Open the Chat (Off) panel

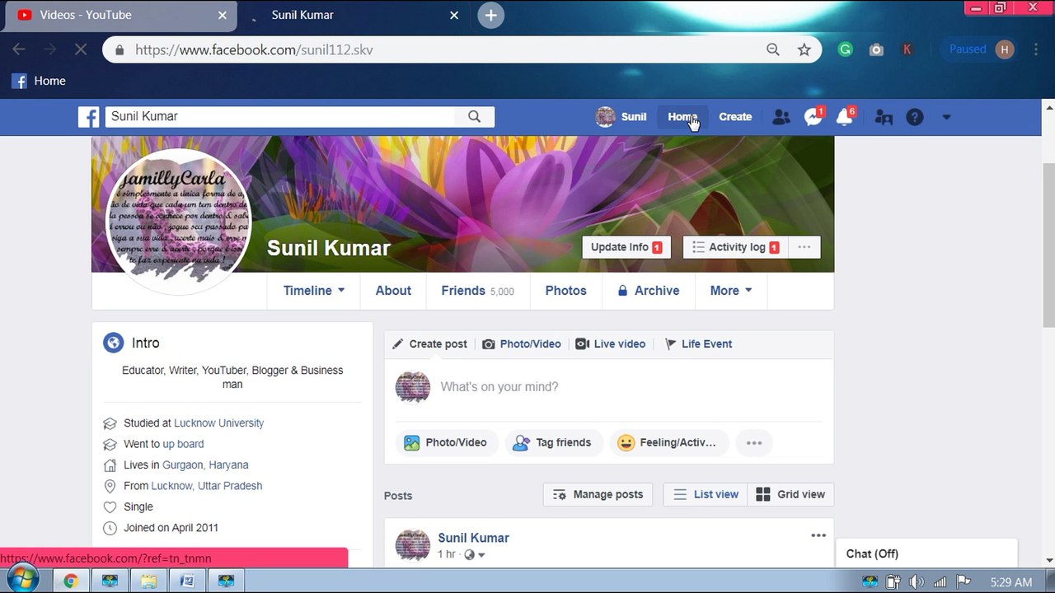tap(926, 553)
